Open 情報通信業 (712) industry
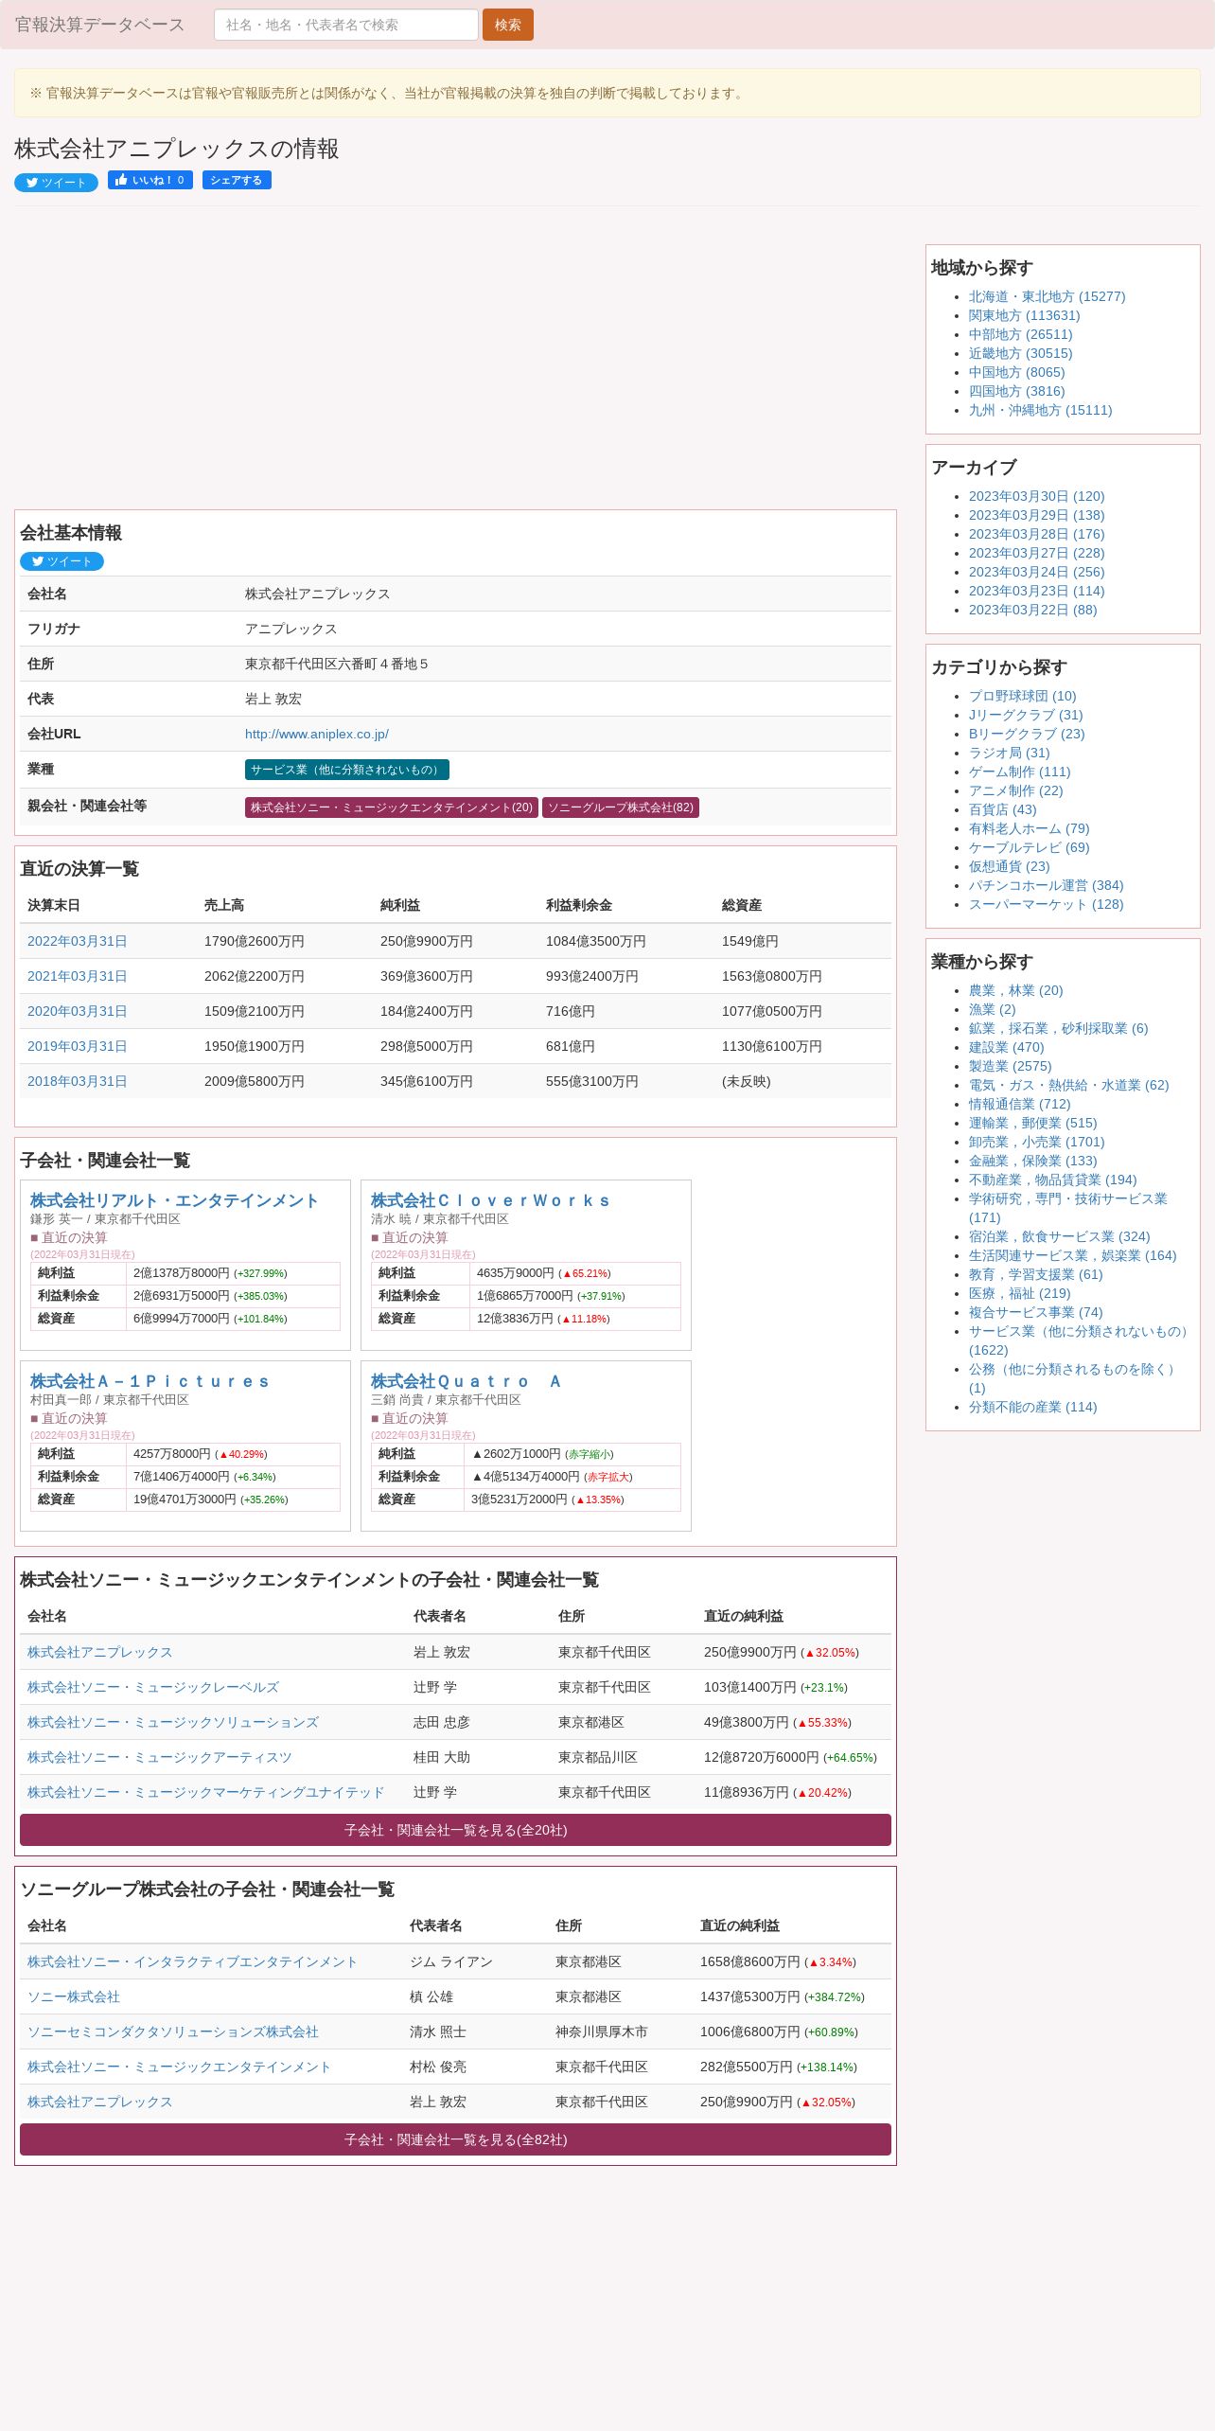1215x2431 pixels. pyautogui.click(x=1019, y=1104)
